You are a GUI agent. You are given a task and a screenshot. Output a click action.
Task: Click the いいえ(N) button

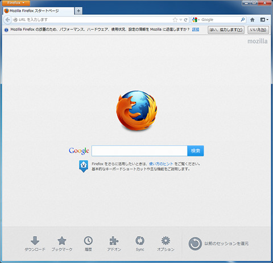point(258,30)
